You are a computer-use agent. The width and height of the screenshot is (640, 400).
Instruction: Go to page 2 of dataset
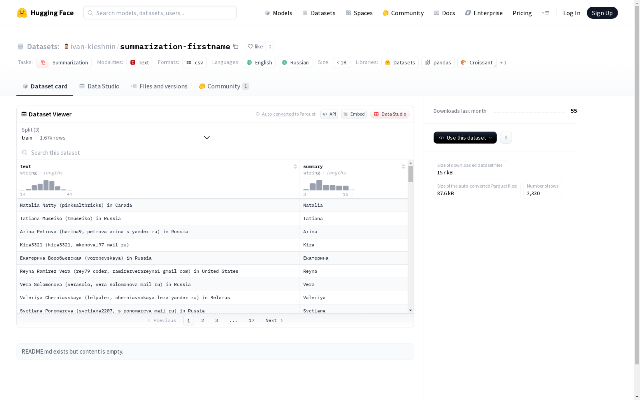202,320
